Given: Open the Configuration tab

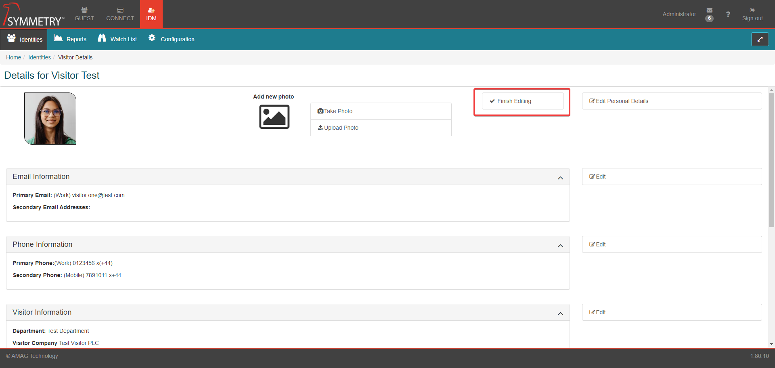Looking at the screenshot, I should [172, 39].
